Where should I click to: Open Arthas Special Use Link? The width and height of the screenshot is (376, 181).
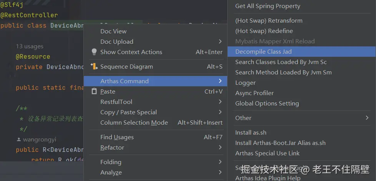point(267,153)
